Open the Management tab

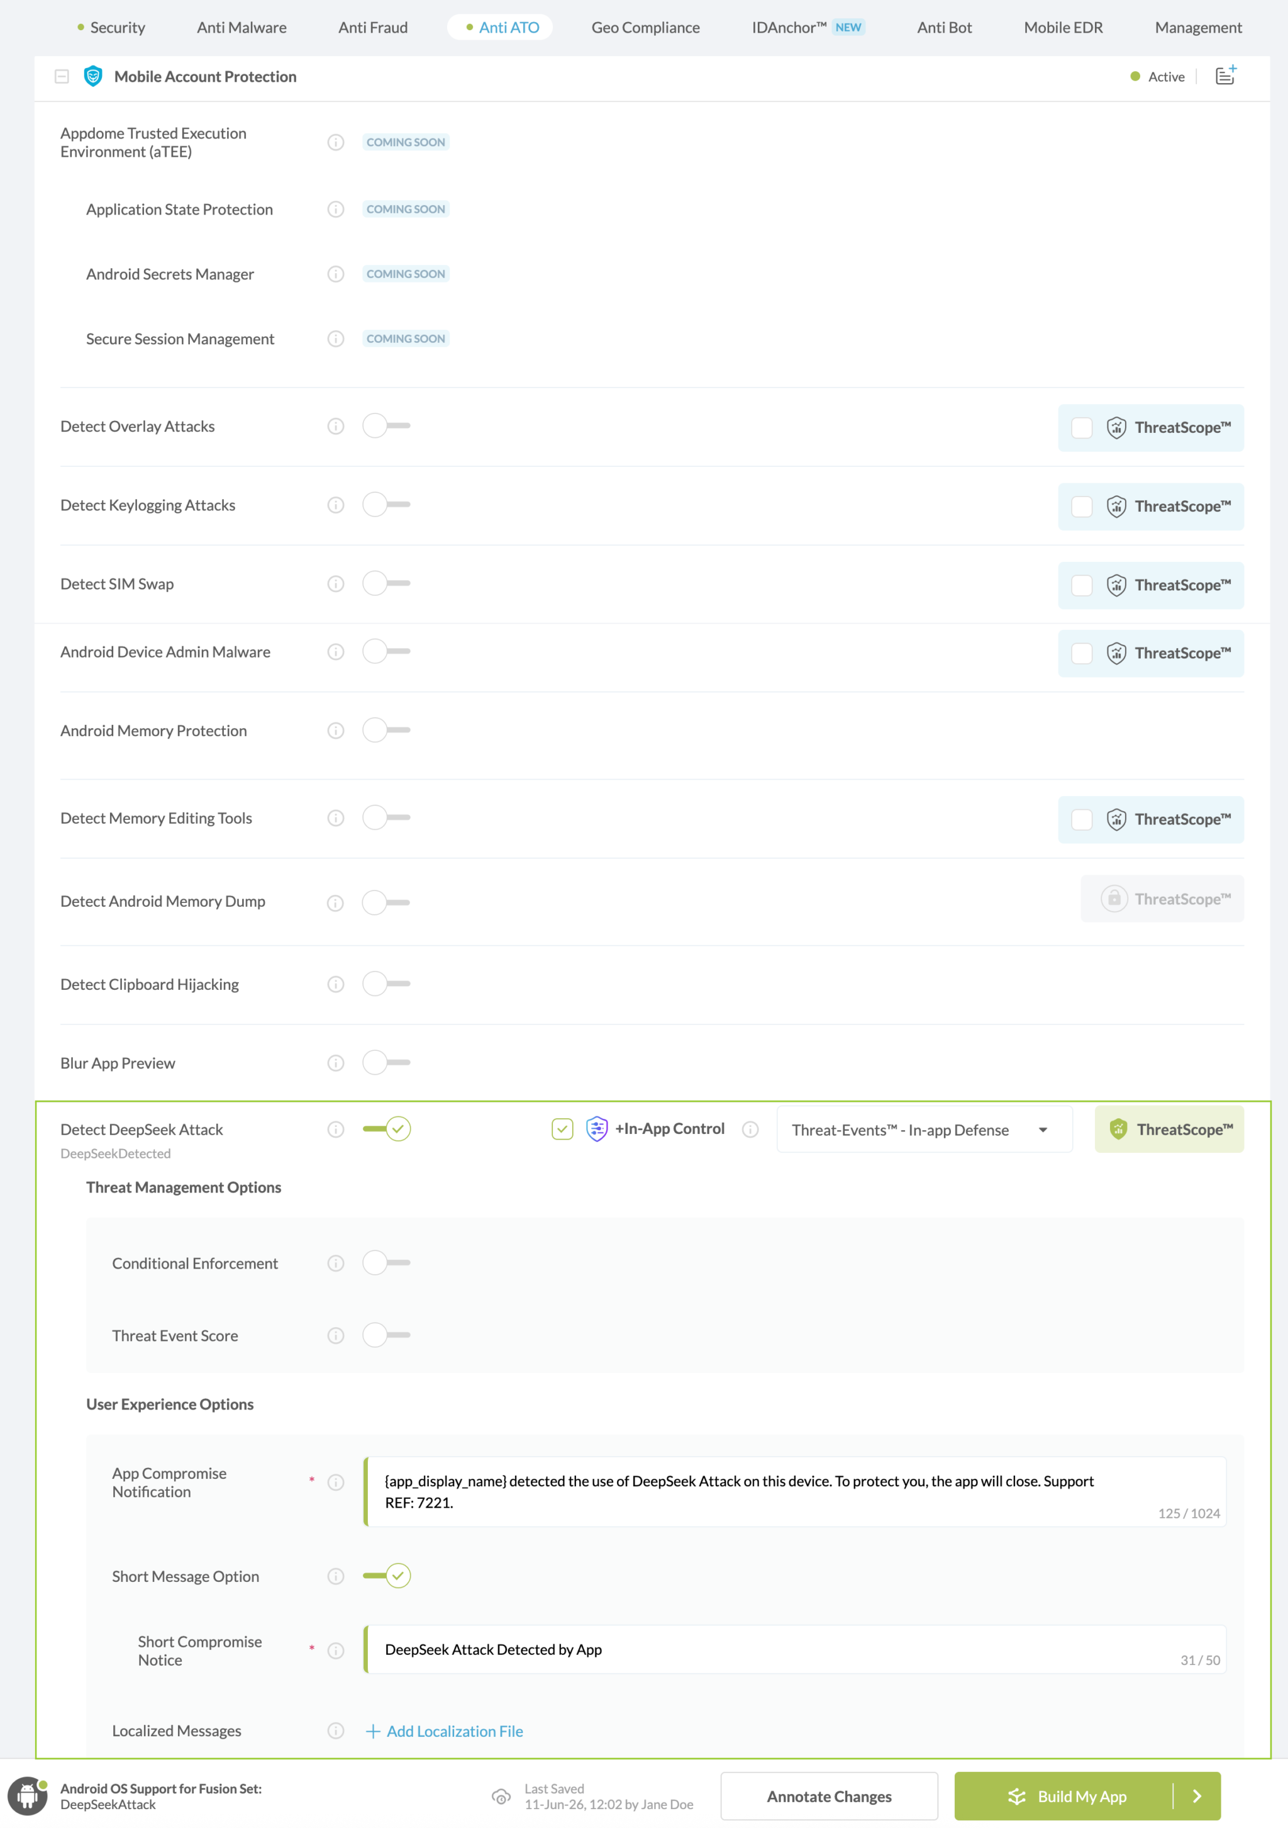tap(1198, 27)
